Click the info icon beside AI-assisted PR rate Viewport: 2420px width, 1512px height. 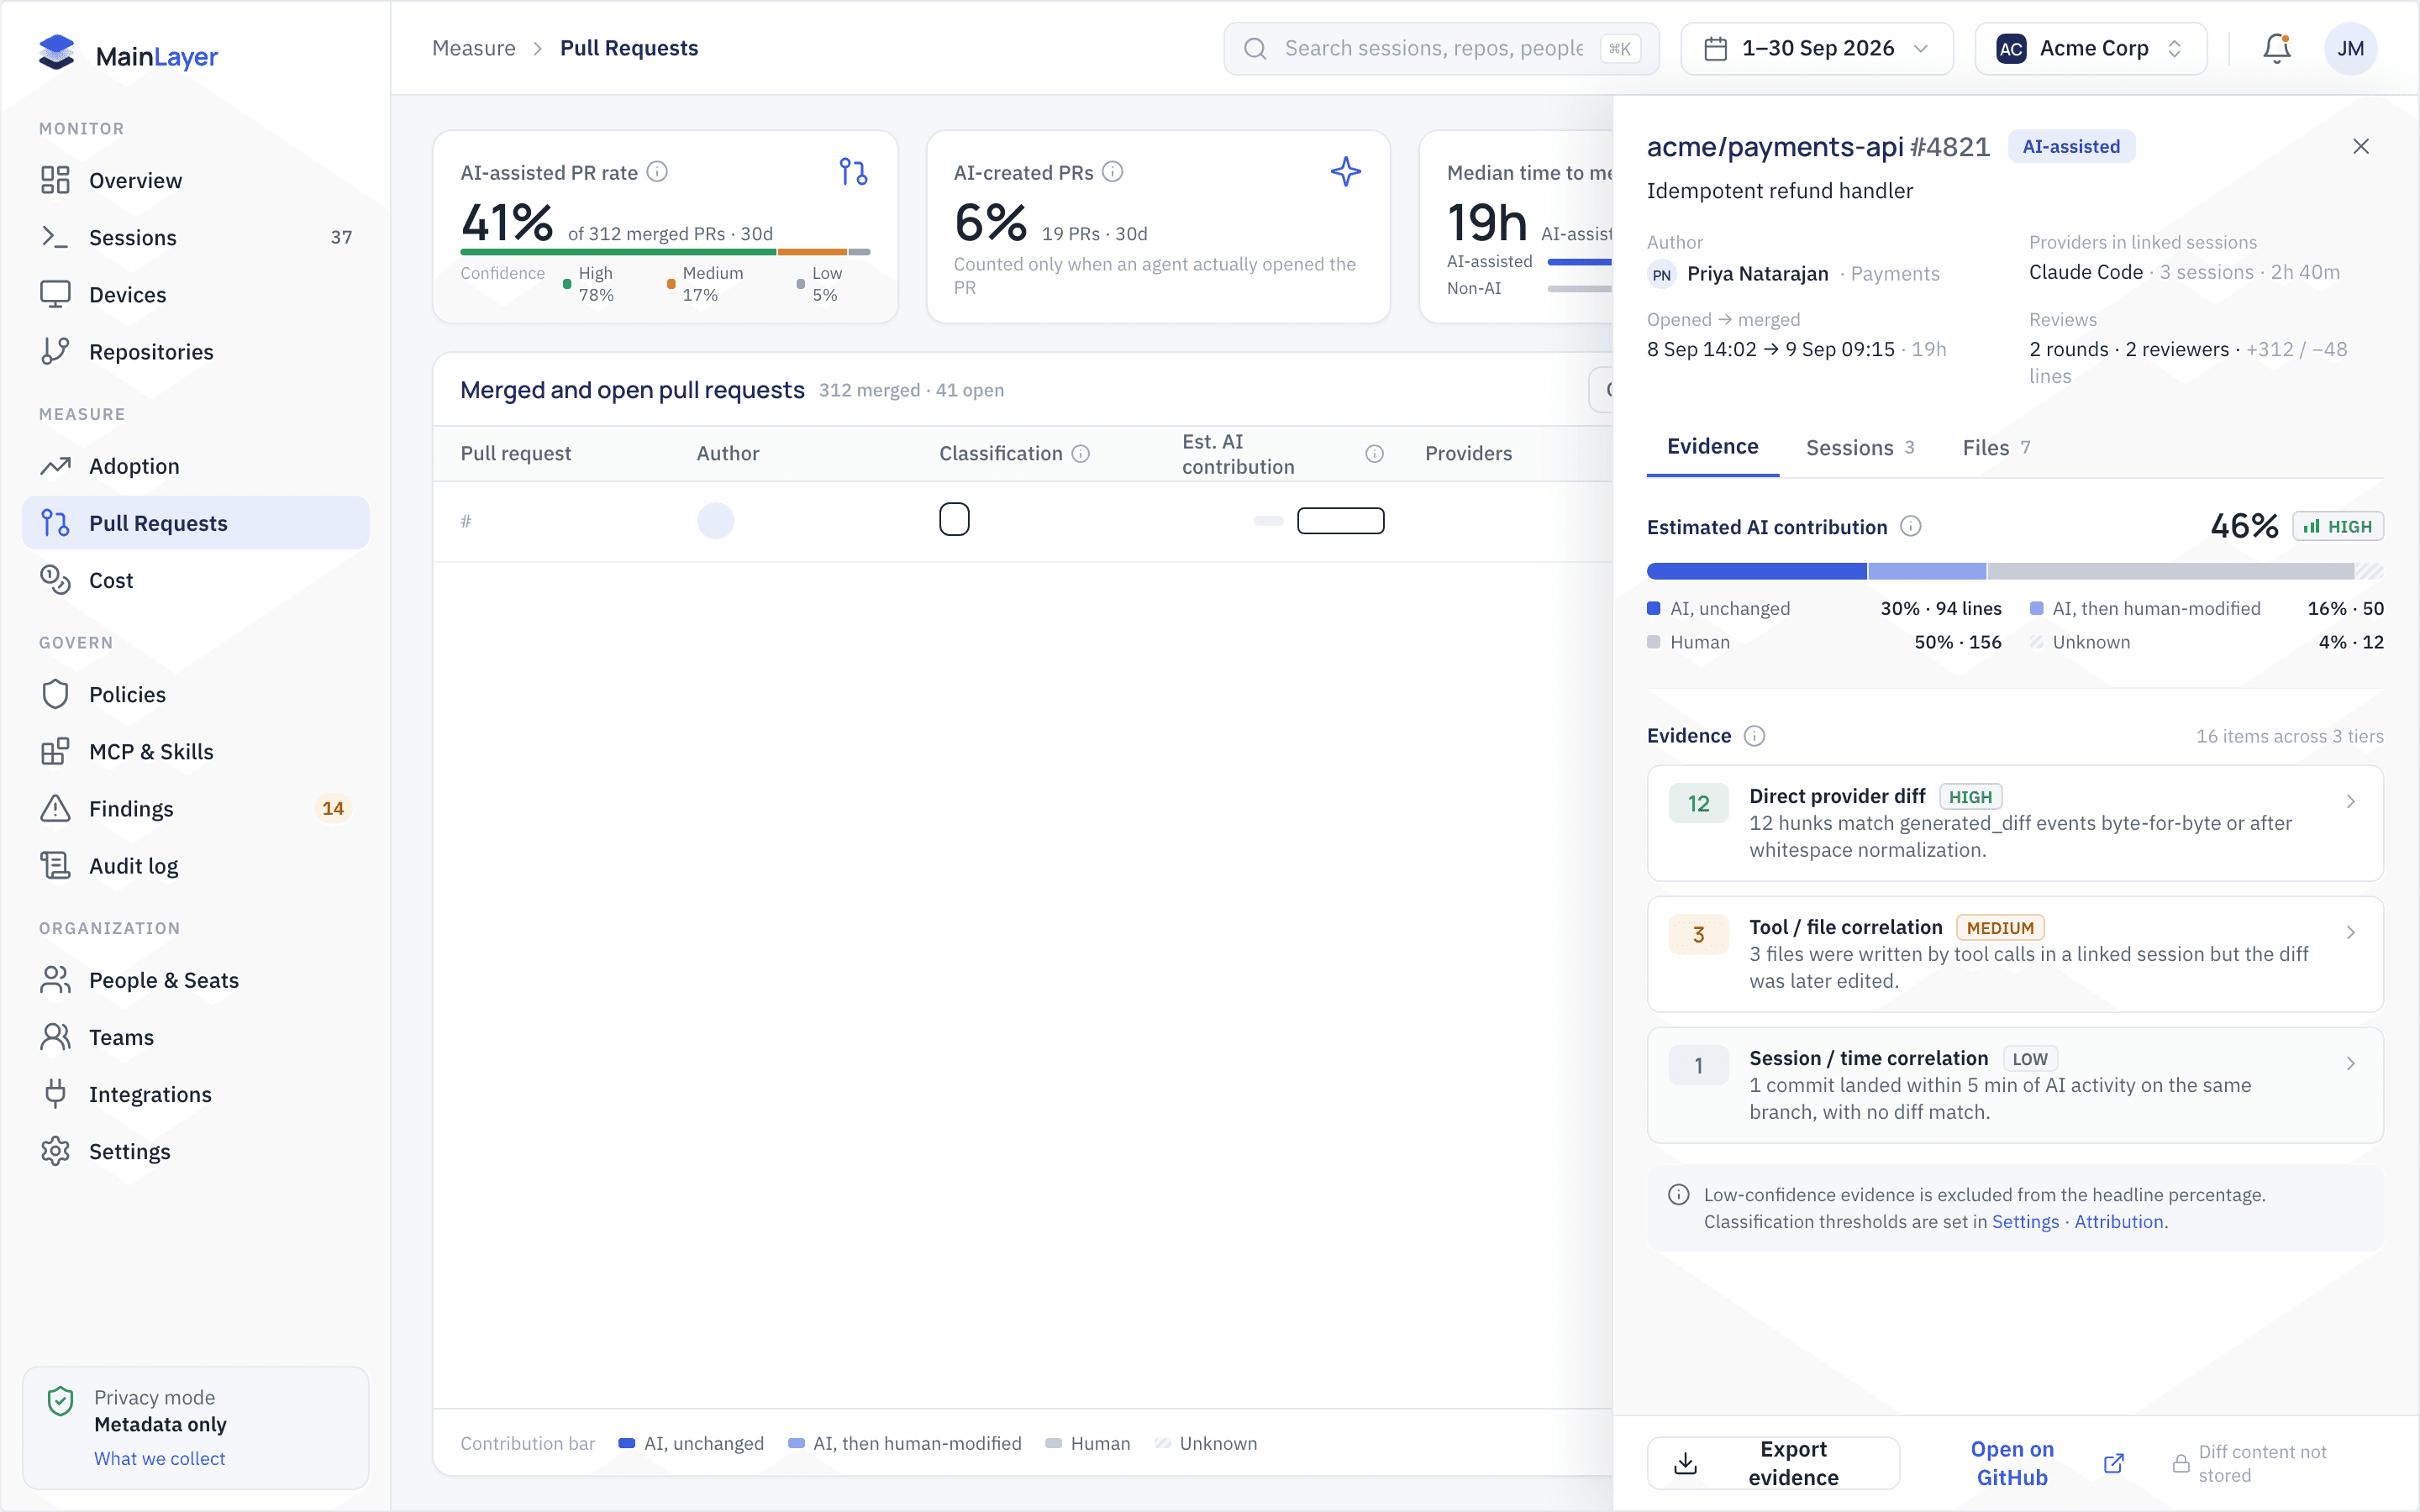click(657, 172)
